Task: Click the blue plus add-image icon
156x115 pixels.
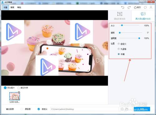Action: pos(5,88)
